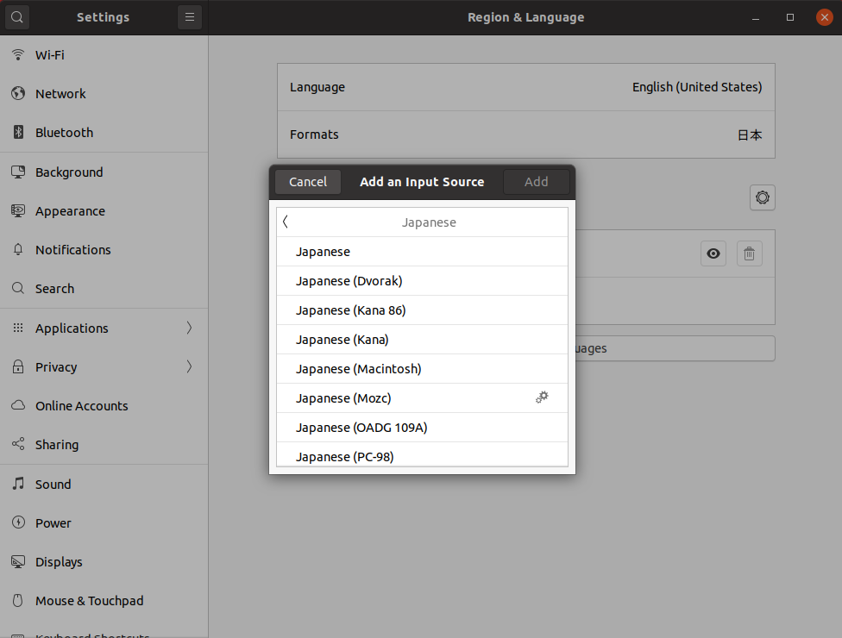Open the Online Accounts panel
This screenshot has width=842, height=638.
pyautogui.click(x=104, y=406)
